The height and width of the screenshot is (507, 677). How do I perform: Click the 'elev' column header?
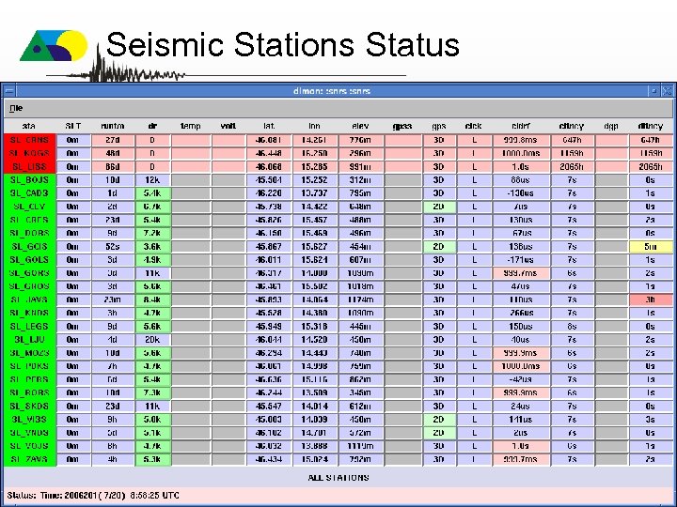[360, 126]
